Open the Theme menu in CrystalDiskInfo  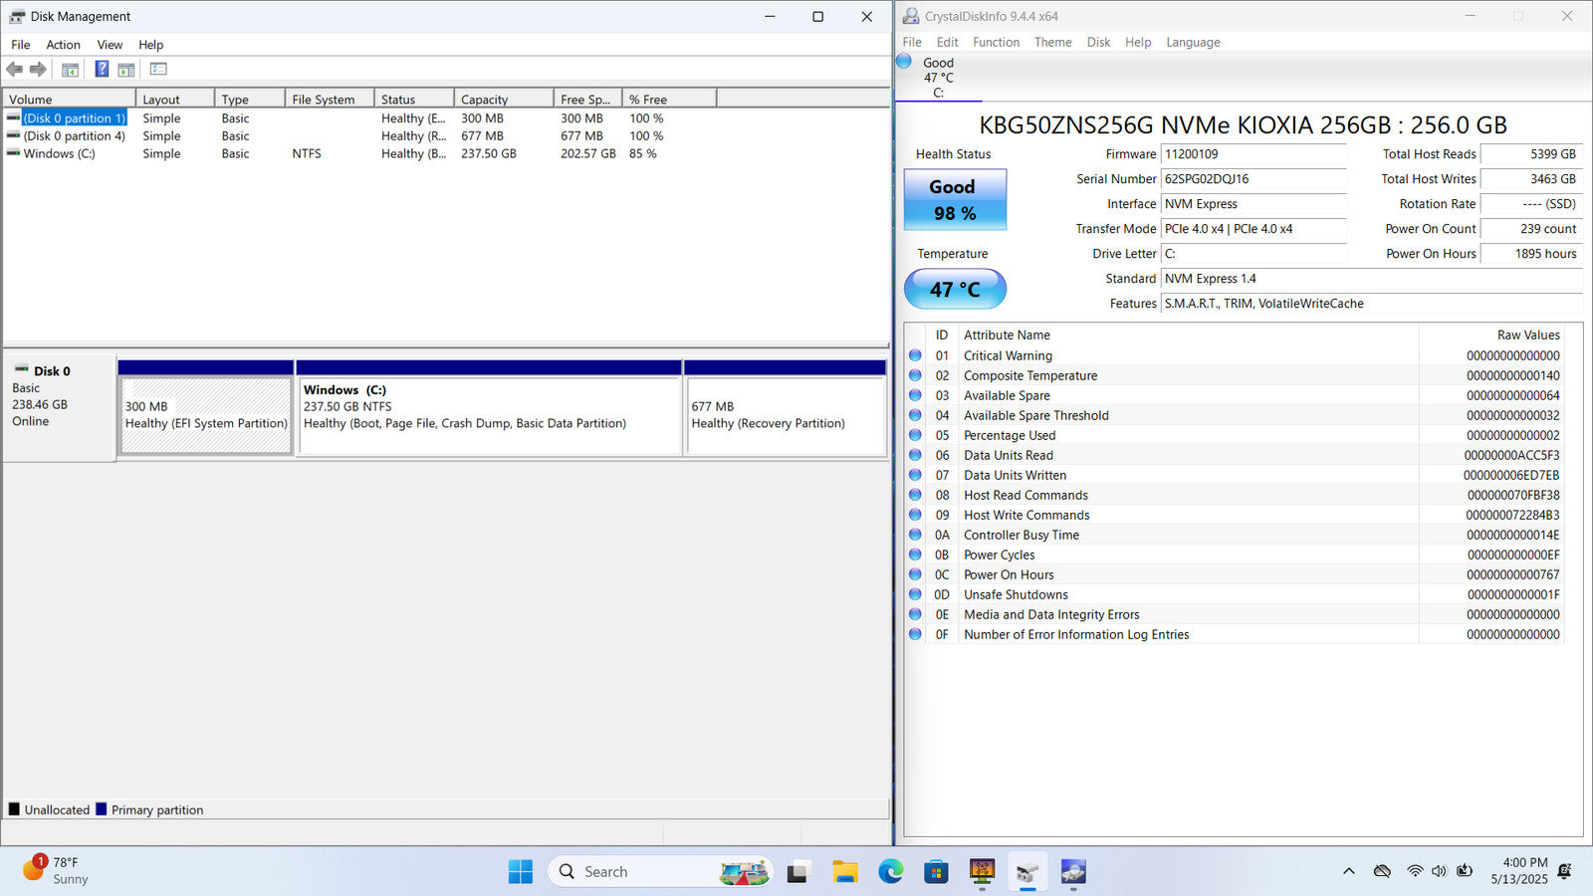point(1052,43)
